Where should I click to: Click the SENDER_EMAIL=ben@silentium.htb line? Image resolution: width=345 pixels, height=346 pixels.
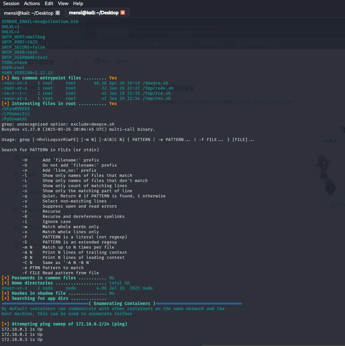pyautogui.click(x=40, y=21)
